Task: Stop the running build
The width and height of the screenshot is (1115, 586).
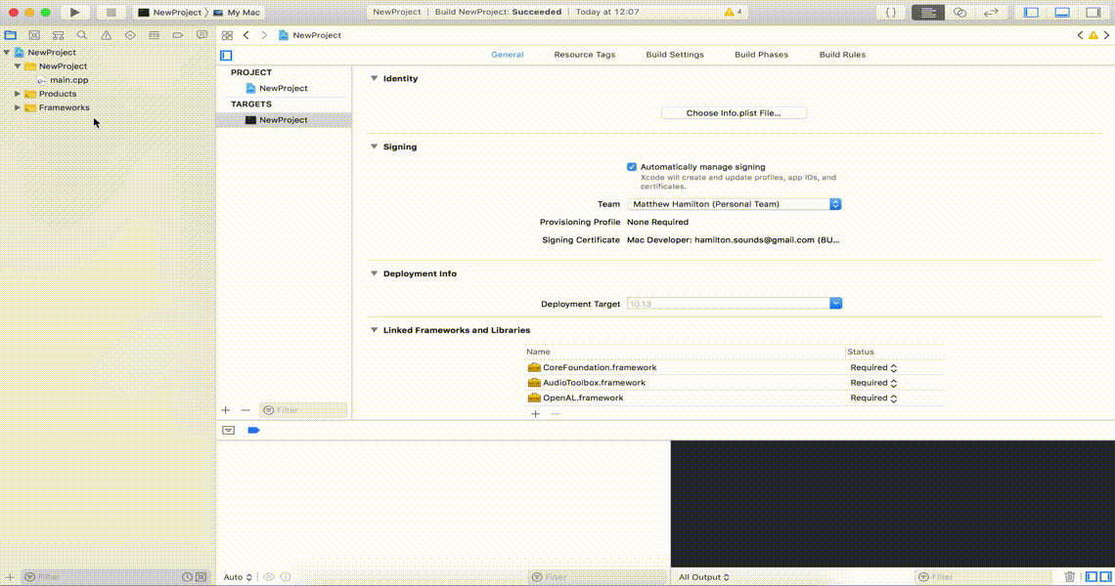Action: coord(111,12)
